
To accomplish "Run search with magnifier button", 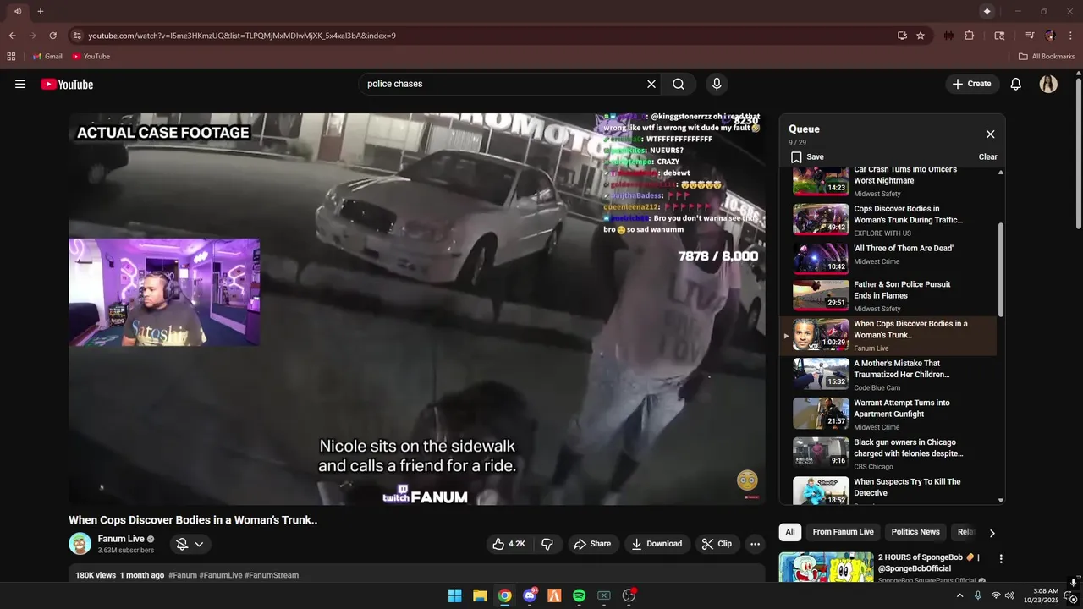I will tap(679, 84).
